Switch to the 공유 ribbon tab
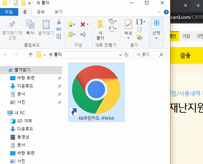Screen dimensions: 203x164 [x=41, y=12]
